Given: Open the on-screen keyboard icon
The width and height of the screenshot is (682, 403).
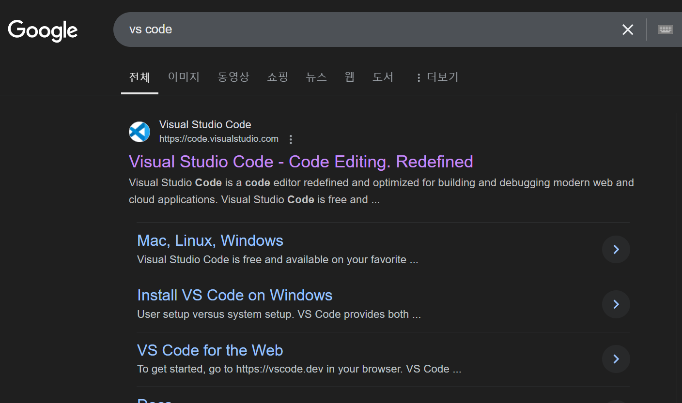Looking at the screenshot, I should tap(666, 30).
